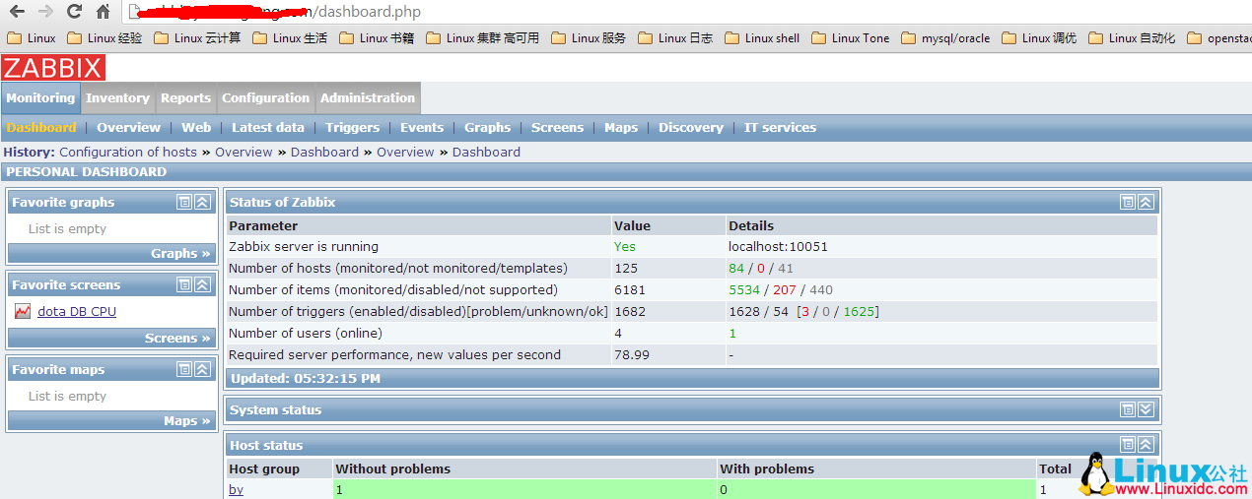1252x499 pixels.
Task: Expand the System status widget
Action: pos(1146,409)
